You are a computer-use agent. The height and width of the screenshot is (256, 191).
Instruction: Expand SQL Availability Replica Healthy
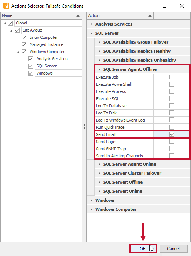click(99, 51)
